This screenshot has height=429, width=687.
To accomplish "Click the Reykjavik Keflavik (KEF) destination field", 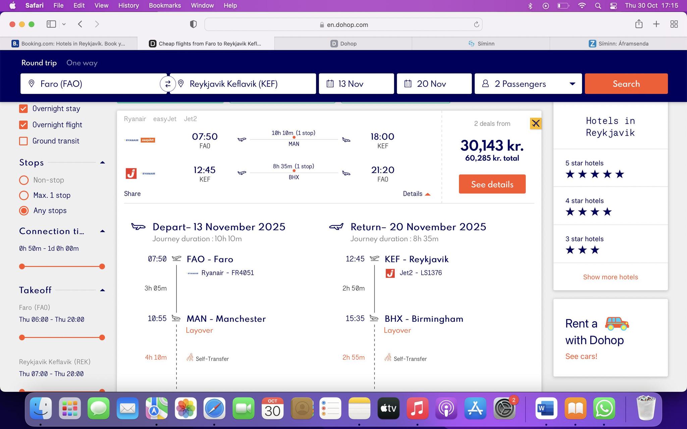I will (x=243, y=84).
